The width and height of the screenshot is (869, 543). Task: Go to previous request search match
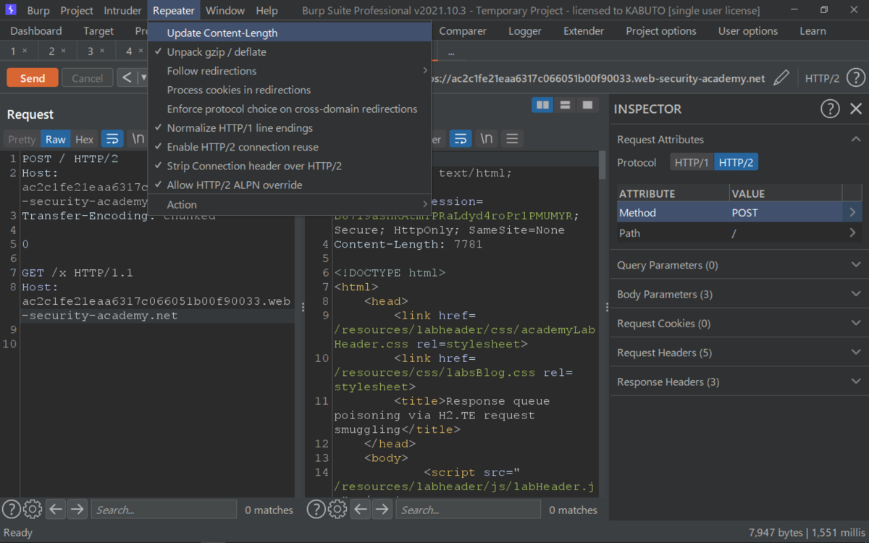click(x=56, y=510)
